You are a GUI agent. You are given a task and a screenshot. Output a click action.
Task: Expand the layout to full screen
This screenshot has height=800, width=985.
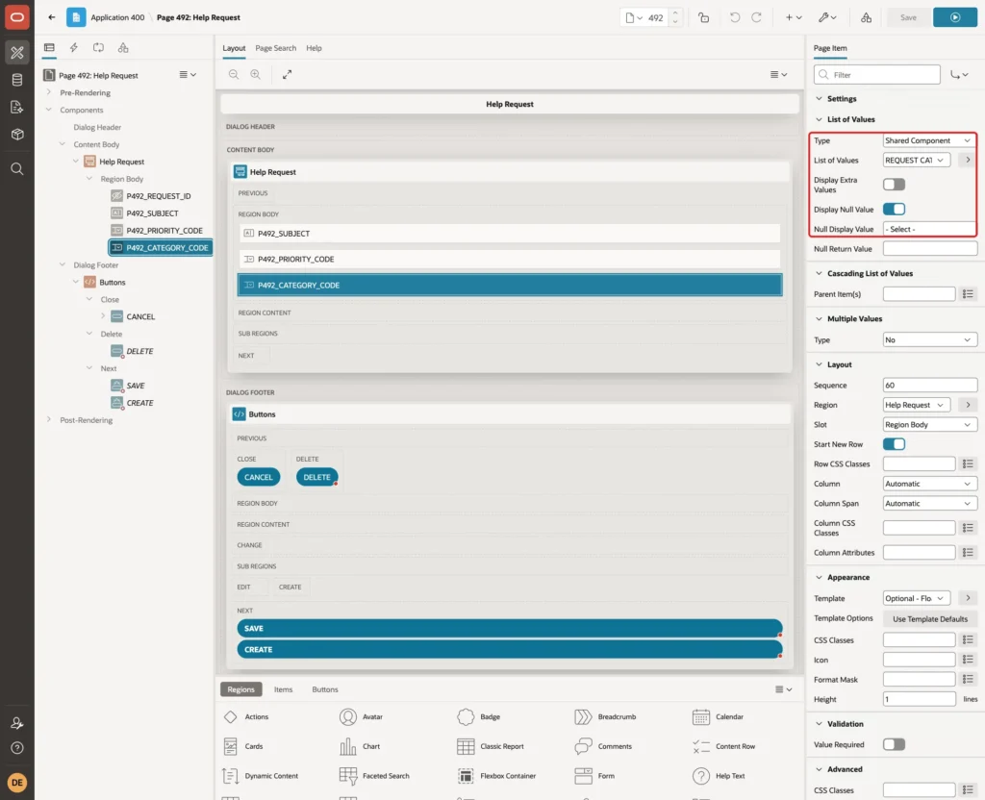click(x=287, y=74)
